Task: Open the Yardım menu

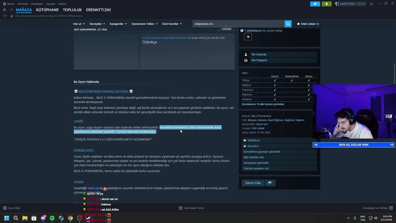Action: coord(62,4)
